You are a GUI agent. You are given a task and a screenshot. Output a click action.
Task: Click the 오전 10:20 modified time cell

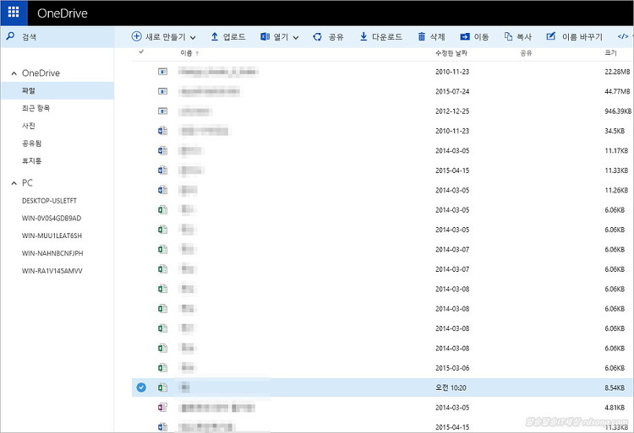pyautogui.click(x=451, y=387)
